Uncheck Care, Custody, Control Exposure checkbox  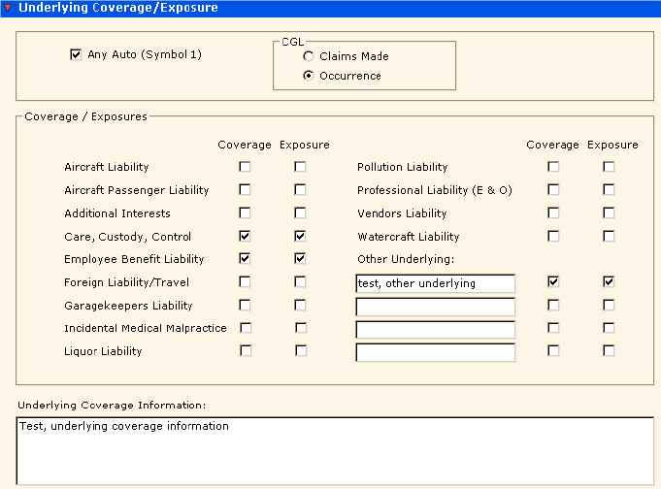click(x=300, y=236)
